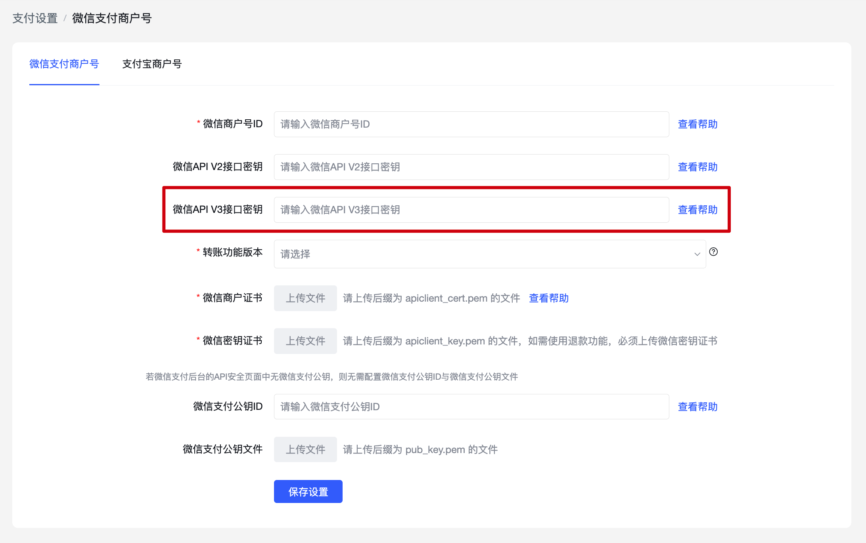The image size is (866, 543).
Task: Click the 转账功能版本 field label
Action: (232, 252)
